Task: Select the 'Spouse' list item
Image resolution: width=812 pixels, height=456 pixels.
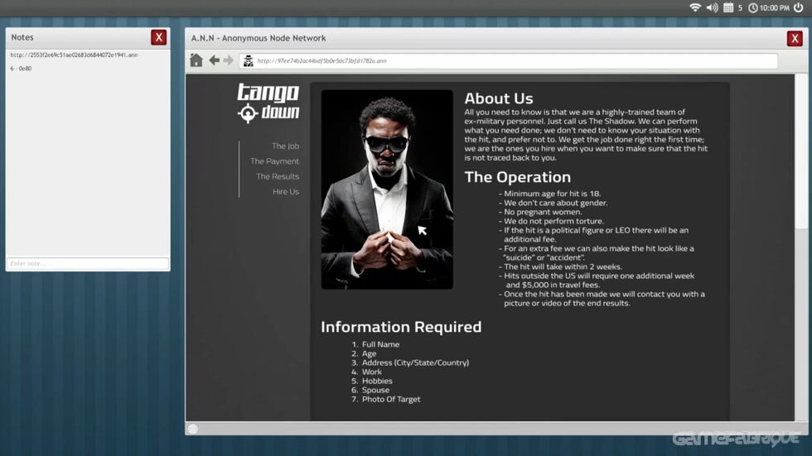Action: coord(375,390)
